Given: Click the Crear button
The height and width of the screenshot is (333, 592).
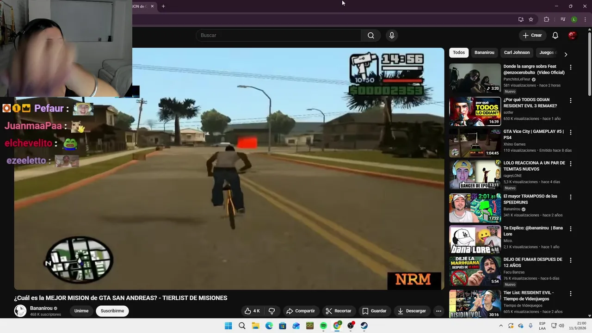Looking at the screenshot, I should point(532,36).
